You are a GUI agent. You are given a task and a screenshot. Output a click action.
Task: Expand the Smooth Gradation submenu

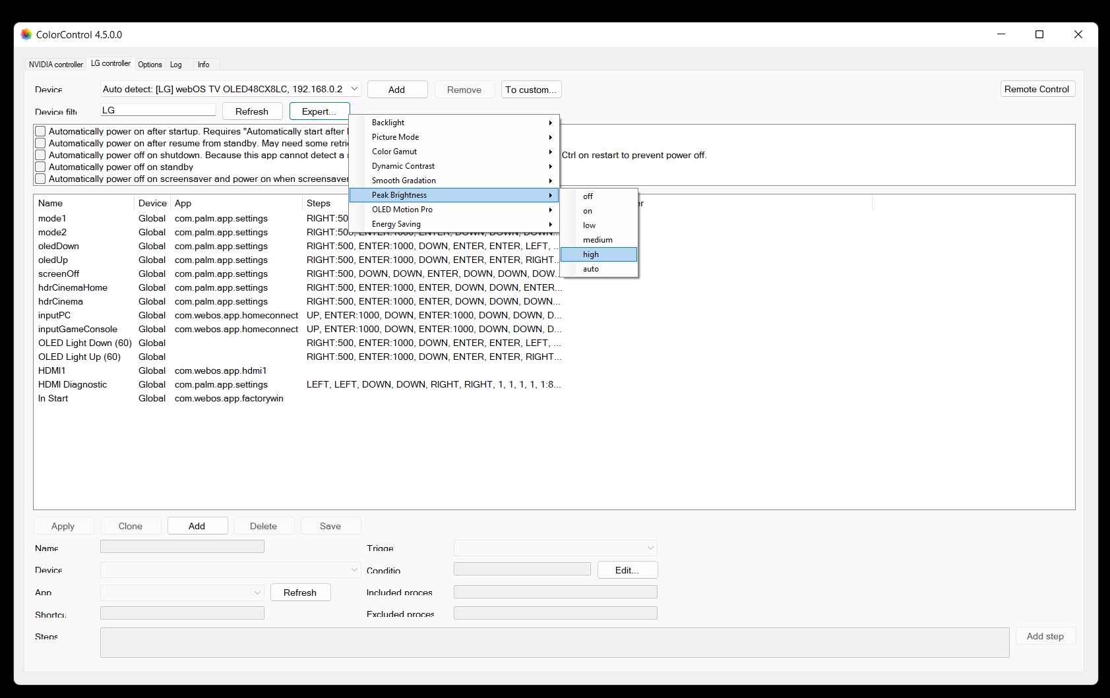(x=454, y=181)
